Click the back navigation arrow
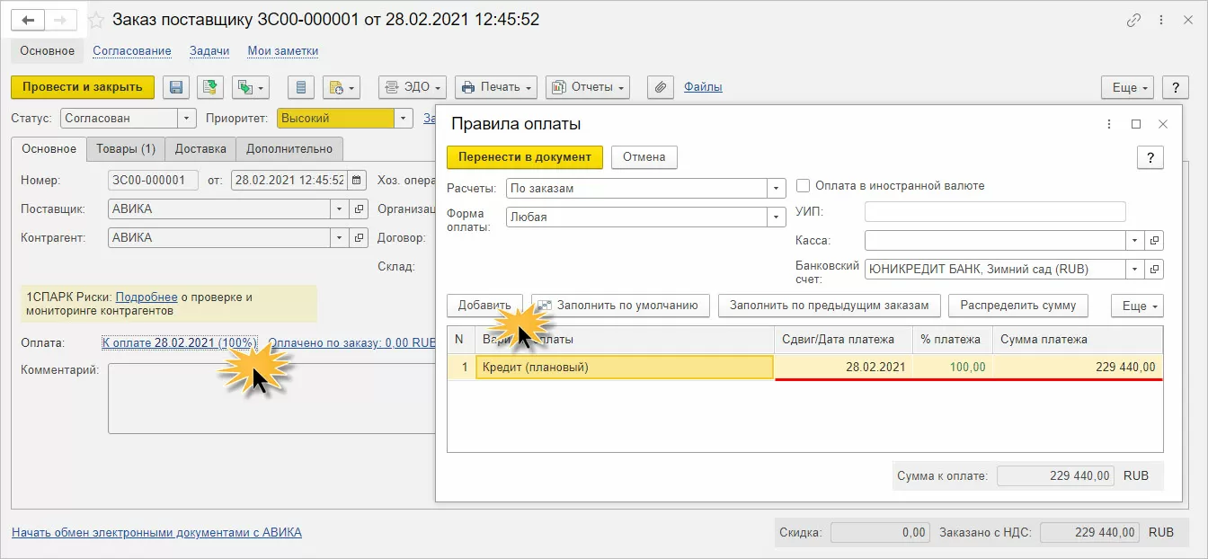Image resolution: width=1208 pixels, height=559 pixels. pyautogui.click(x=28, y=20)
